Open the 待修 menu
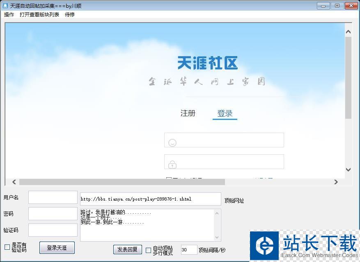Screen dimensions: 360x262 [x=70, y=15]
